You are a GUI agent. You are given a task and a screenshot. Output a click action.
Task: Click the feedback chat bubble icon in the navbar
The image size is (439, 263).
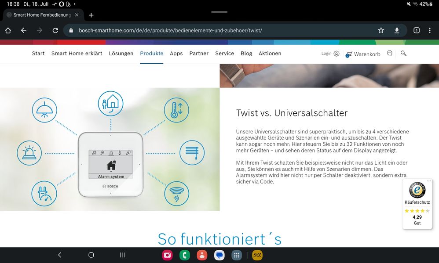coord(389,53)
